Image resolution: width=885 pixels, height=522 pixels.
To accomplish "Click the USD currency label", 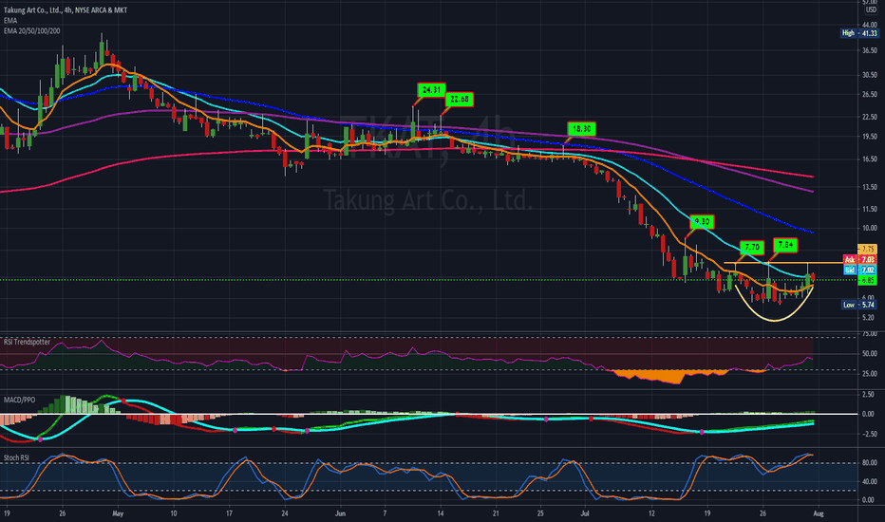I will click(871, 10).
